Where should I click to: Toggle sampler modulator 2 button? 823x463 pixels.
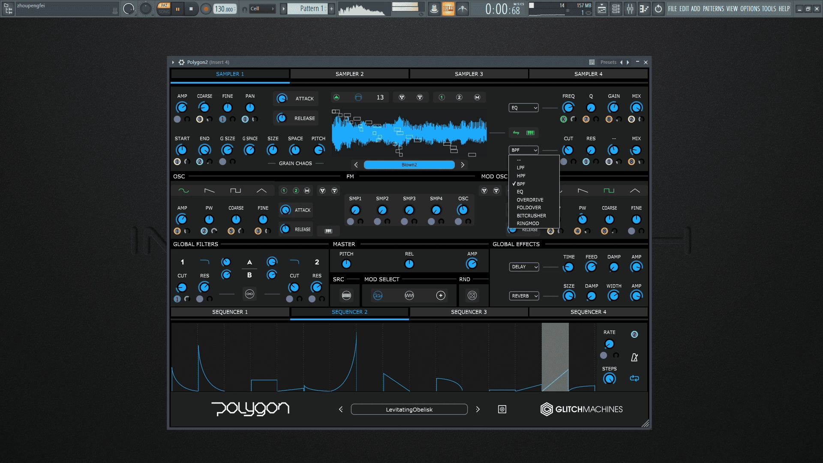pyautogui.click(x=459, y=97)
